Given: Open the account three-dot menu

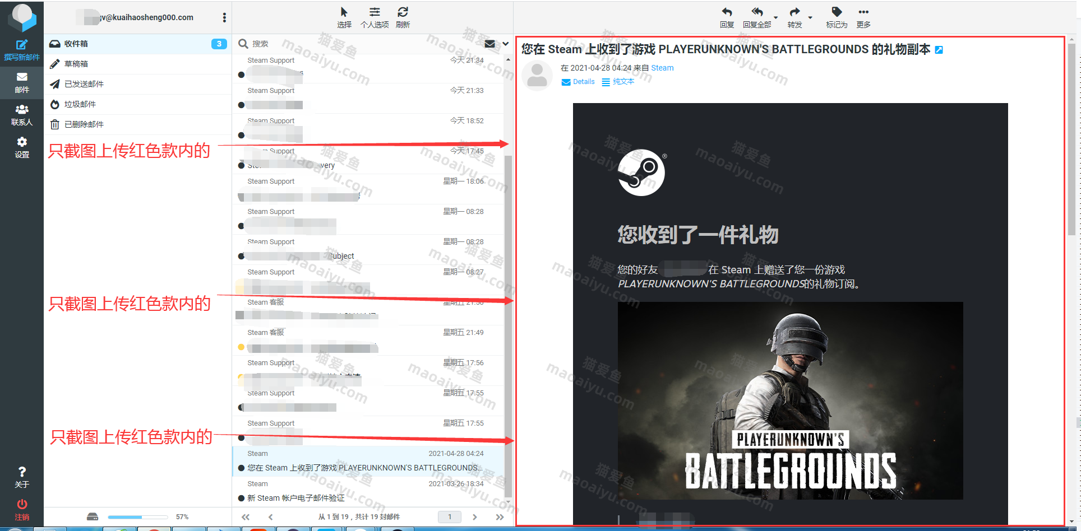Looking at the screenshot, I should coord(224,17).
